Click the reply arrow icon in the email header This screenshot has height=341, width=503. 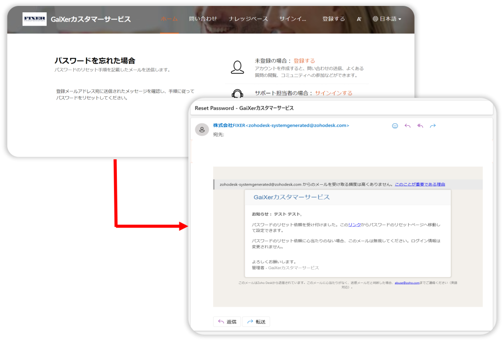pyautogui.click(x=407, y=126)
